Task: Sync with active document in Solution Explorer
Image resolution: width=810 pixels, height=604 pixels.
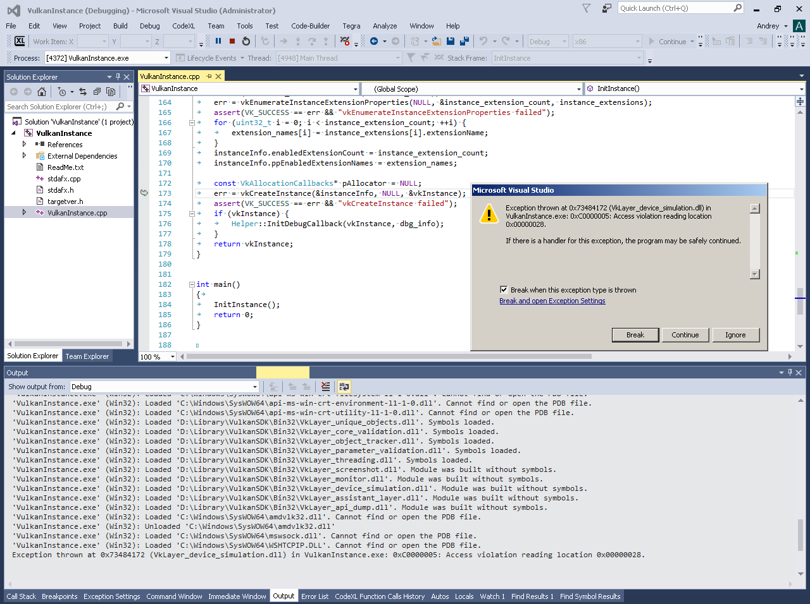Action: [x=83, y=92]
